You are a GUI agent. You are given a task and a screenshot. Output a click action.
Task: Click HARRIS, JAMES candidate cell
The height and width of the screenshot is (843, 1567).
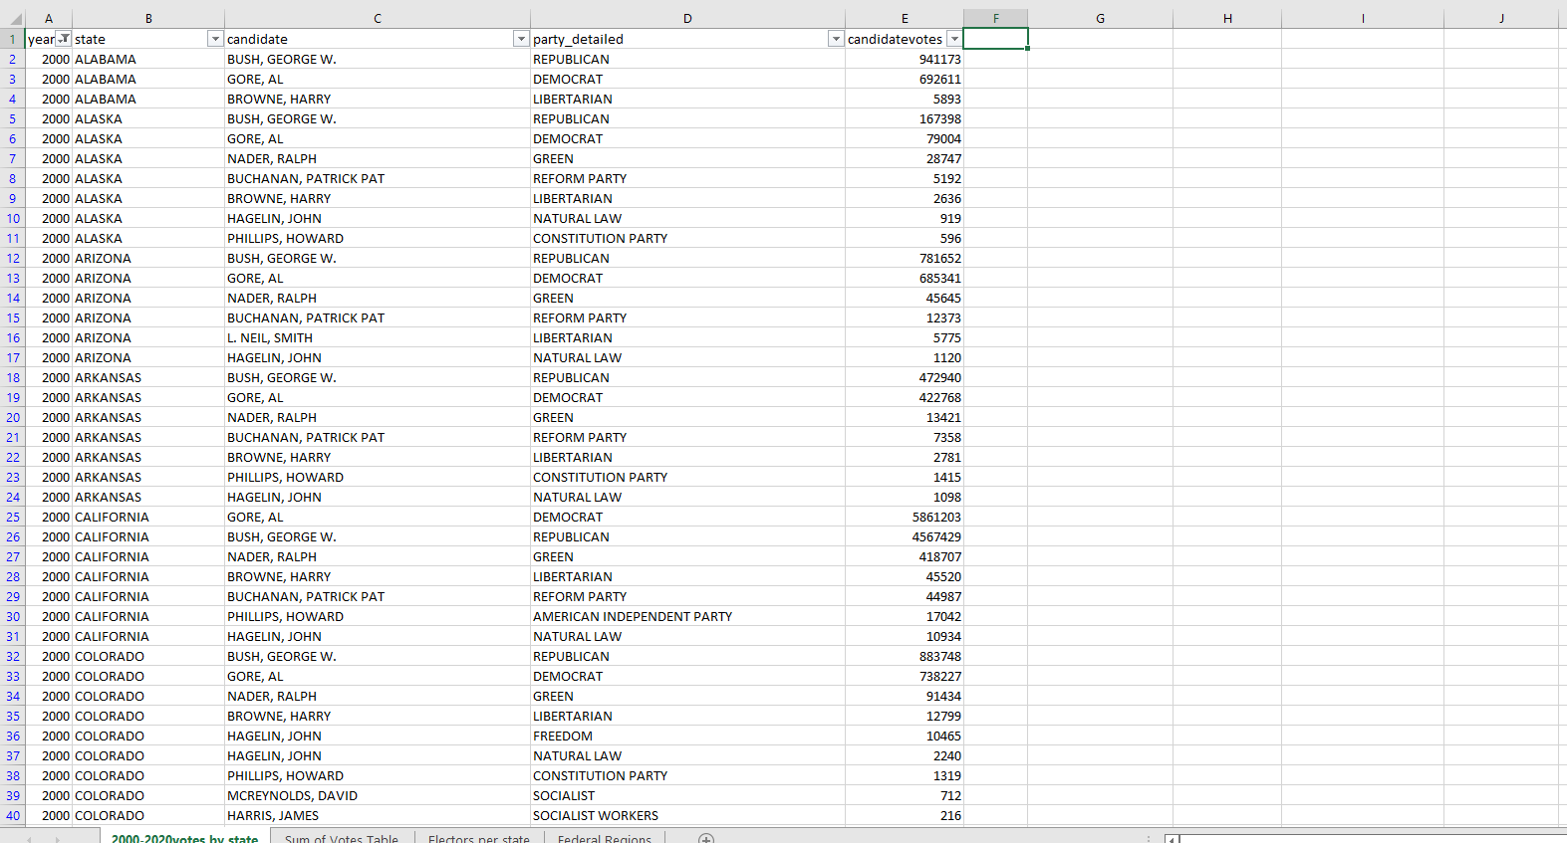pyautogui.click(x=378, y=815)
